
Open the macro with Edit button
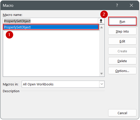[x=122, y=41]
